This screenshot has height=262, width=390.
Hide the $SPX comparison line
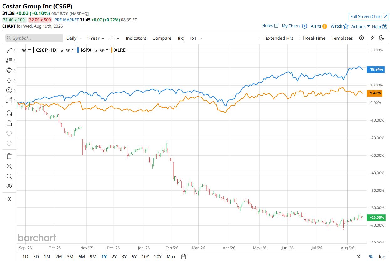coord(68,50)
